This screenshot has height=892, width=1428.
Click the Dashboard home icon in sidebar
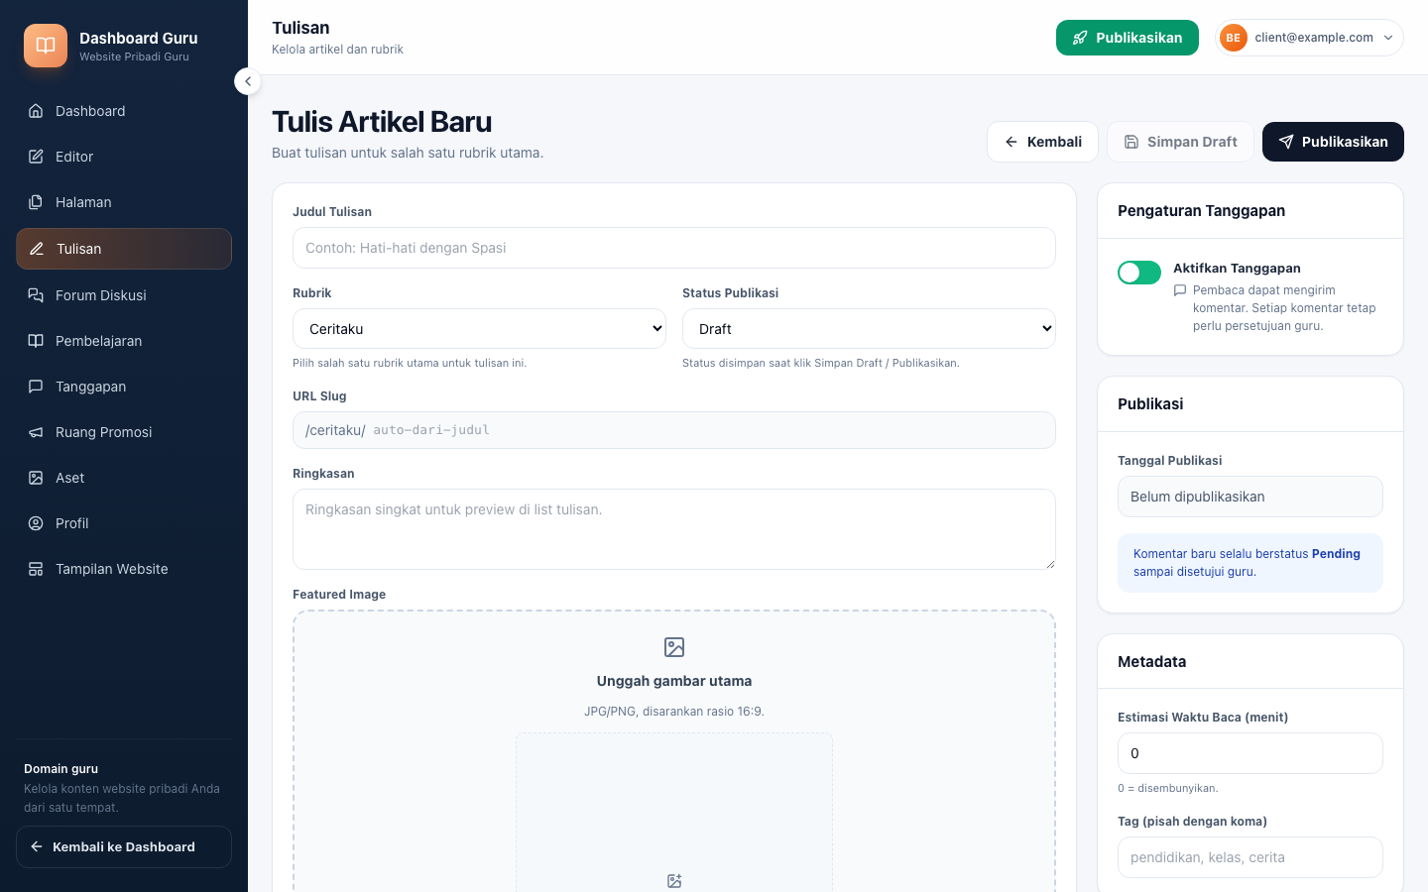click(36, 111)
